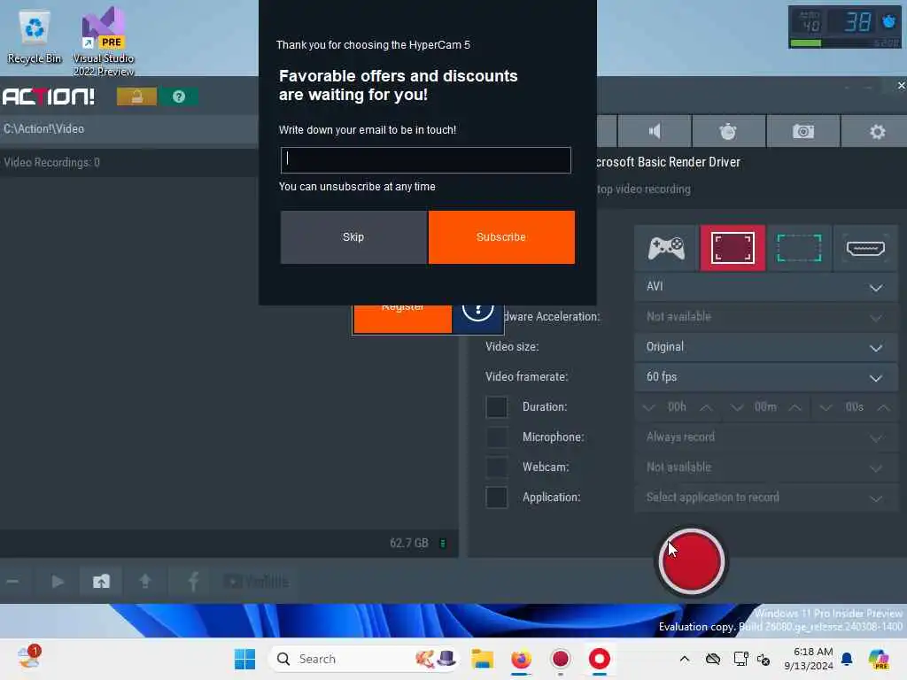This screenshot has height=680, width=907.
Task: Open the Video size Original dropdown
Action: point(766,347)
